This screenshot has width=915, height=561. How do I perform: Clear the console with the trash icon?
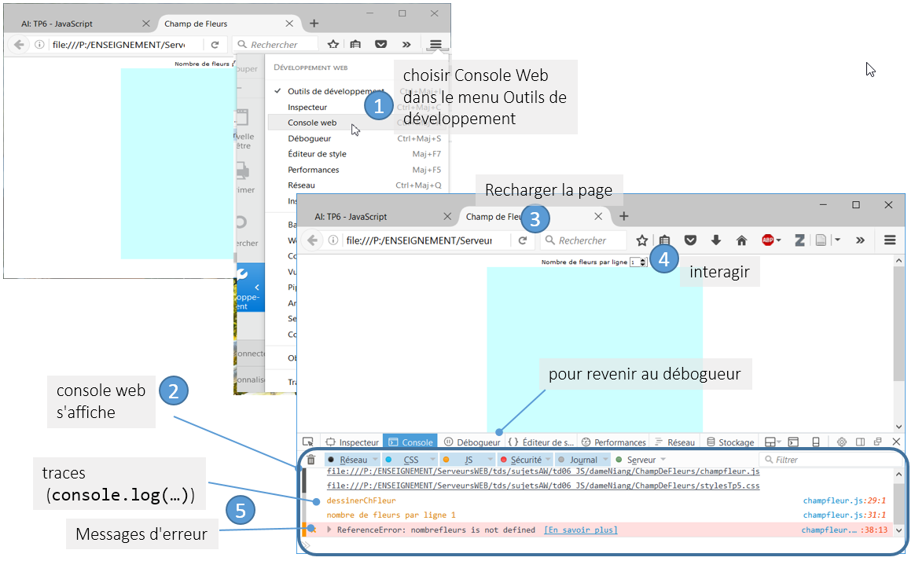[311, 460]
